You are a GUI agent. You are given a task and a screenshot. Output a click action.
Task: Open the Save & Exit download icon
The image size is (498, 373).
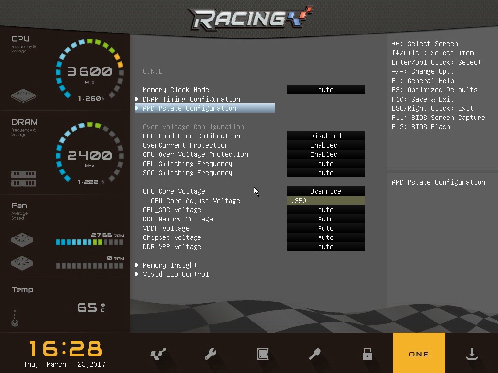point(471,354)
